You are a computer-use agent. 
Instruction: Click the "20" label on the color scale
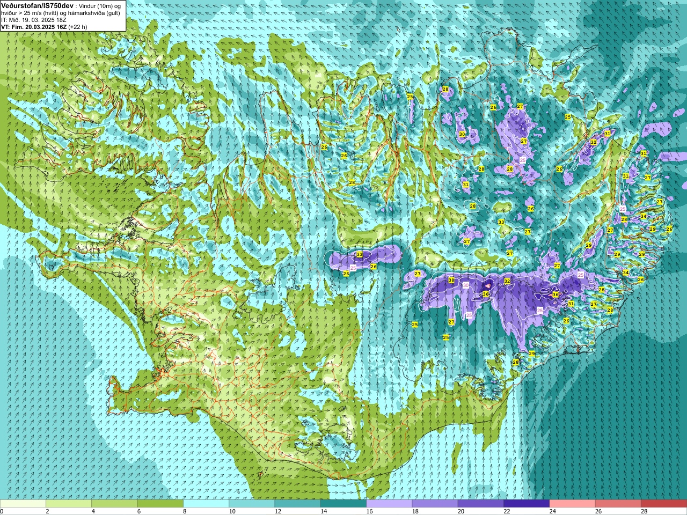click(461, 511)
